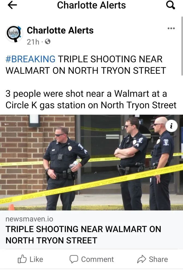Open the newsmaven.io link headline
Screen dimensions: 183x272
pyautogui.click(x=83, y=235)
